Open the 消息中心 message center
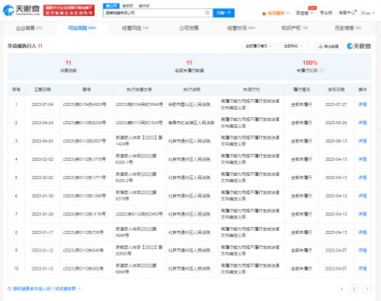 pos(347,13)
